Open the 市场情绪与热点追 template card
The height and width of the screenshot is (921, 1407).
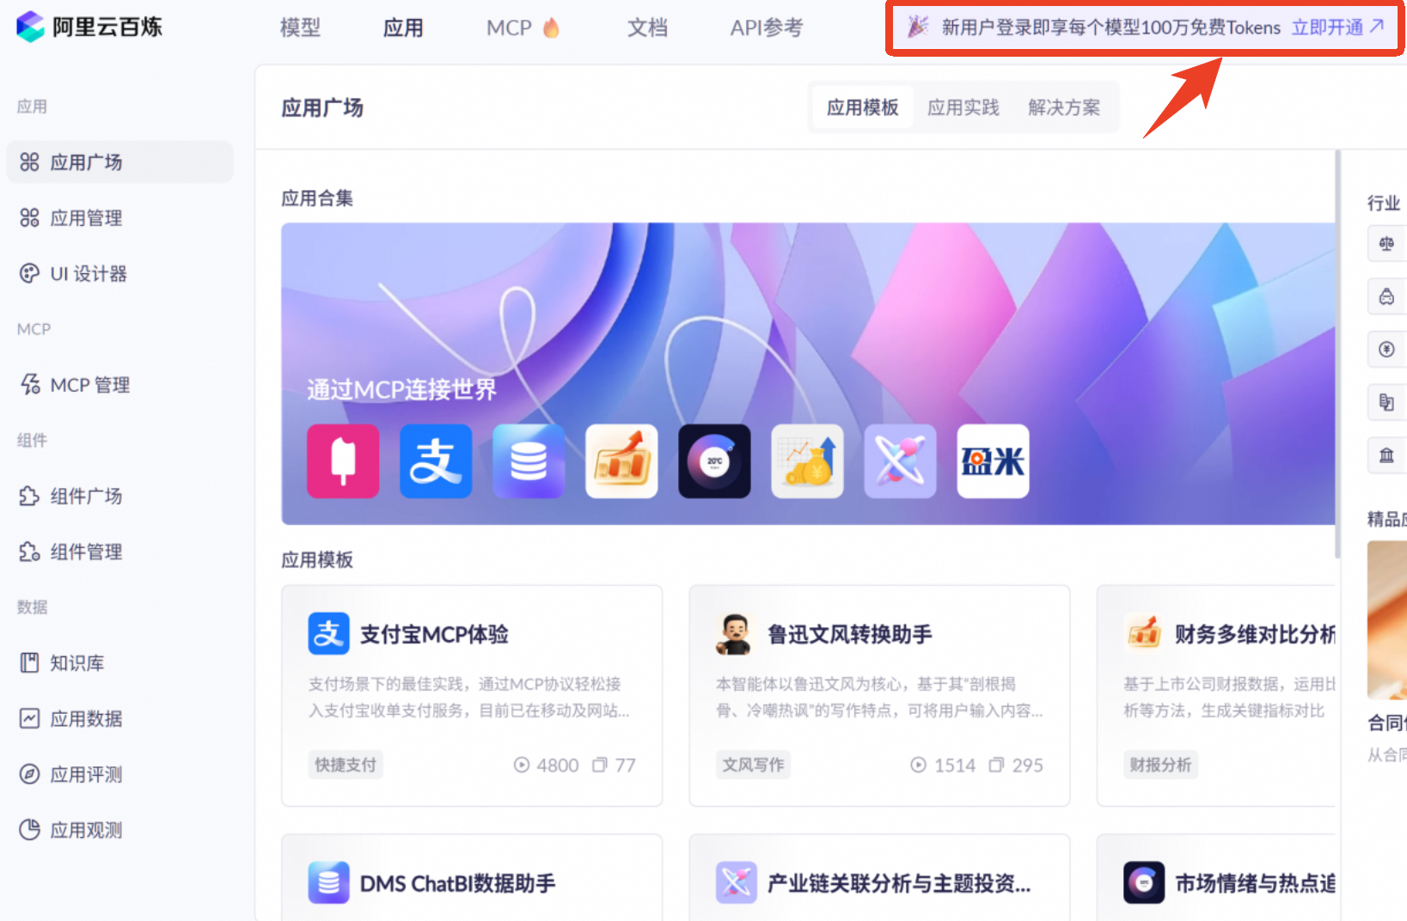1215,878
